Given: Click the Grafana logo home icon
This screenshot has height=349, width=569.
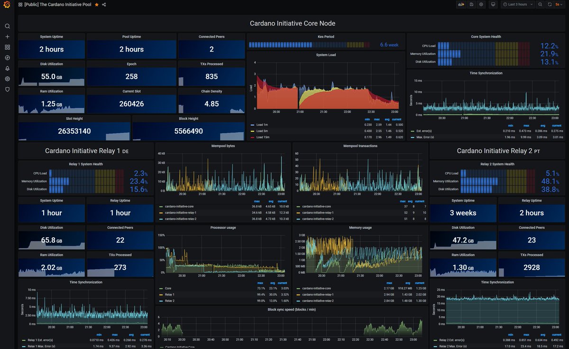Looking at the screenshot, I should (x=7, y=5).
